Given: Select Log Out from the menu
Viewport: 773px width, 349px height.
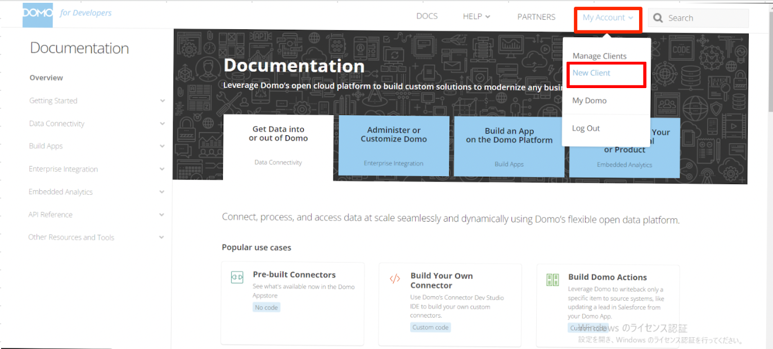Looking at the screenshot, I should [586, 128].
